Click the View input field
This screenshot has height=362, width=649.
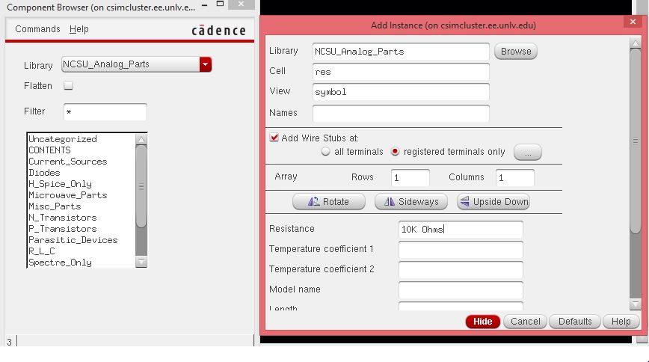pyautogui.click(x=401, y=91)
